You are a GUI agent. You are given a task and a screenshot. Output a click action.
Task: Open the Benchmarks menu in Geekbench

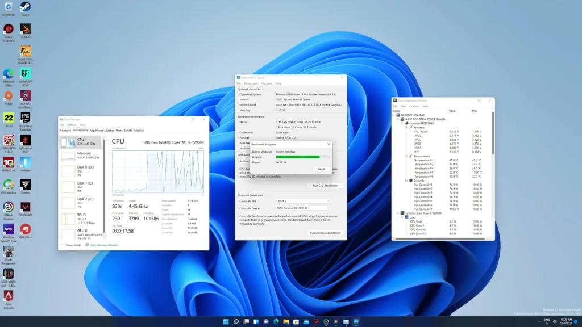click(251, 83)
